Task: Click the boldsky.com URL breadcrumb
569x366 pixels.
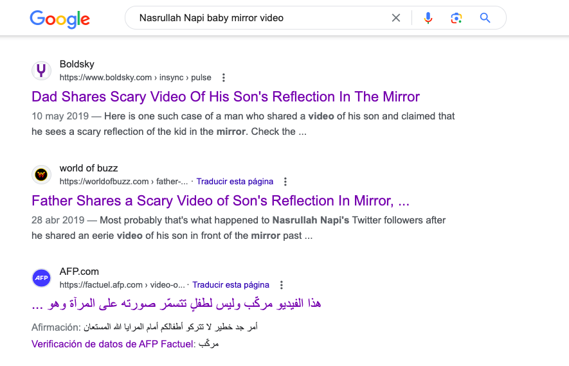Action: coord(136,78)
